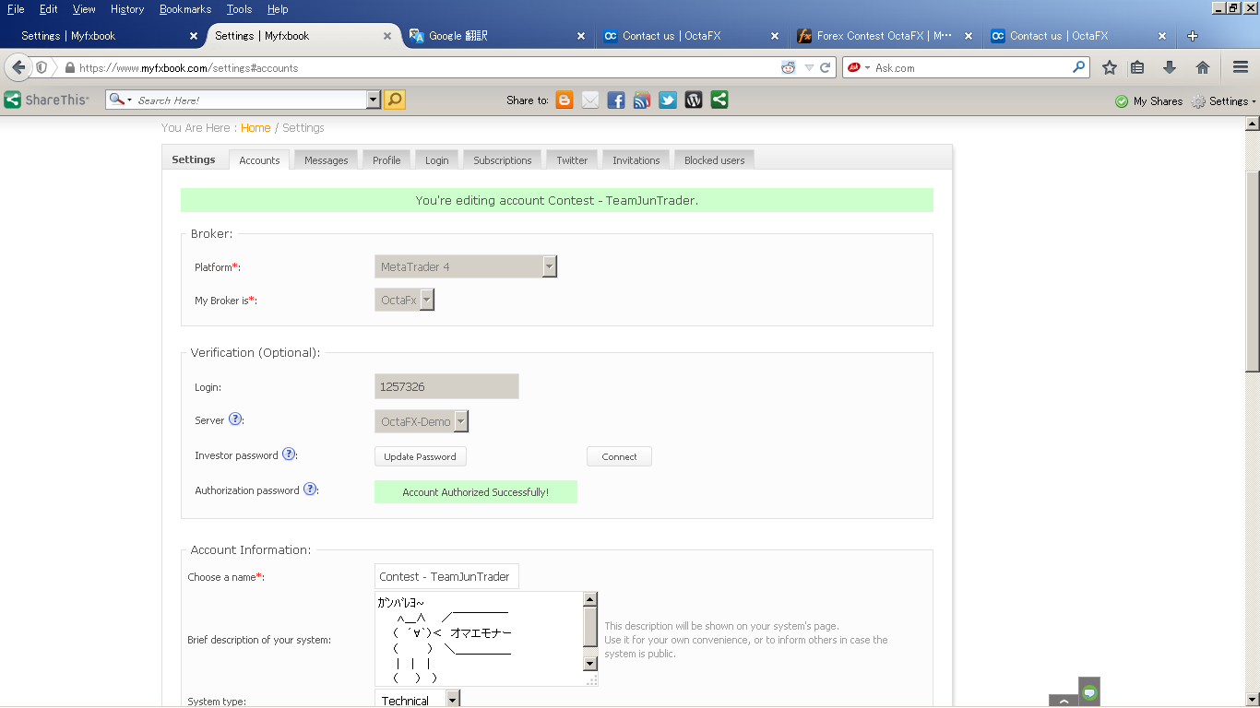This screenshot has width=1260, height=708.
Task: Share to Facebook icon
Action: (616, 100)
